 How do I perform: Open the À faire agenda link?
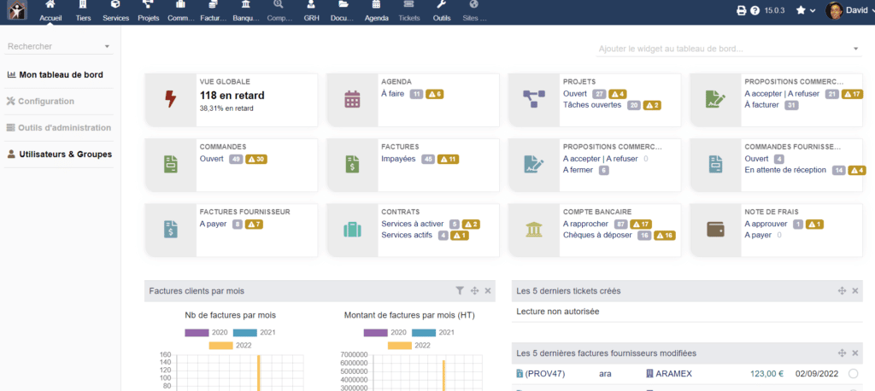click(393, 94)
